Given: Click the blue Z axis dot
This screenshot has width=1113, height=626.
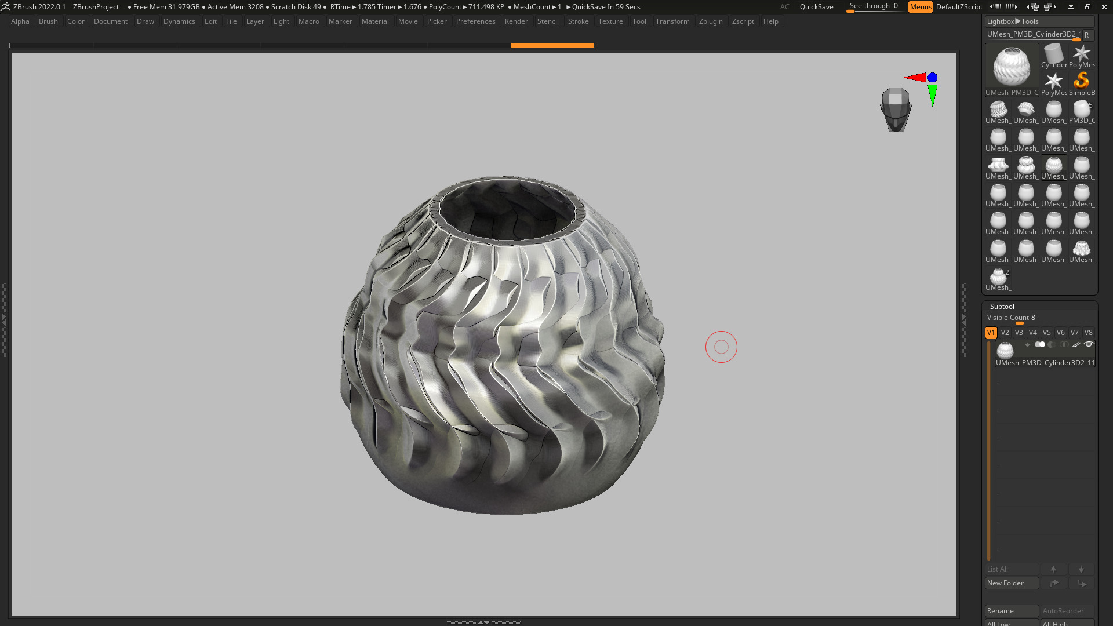Looking at the screenshot, I should [x=932, y=77].
